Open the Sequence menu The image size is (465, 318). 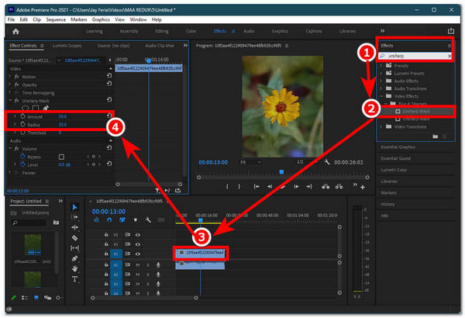point(56,19)
